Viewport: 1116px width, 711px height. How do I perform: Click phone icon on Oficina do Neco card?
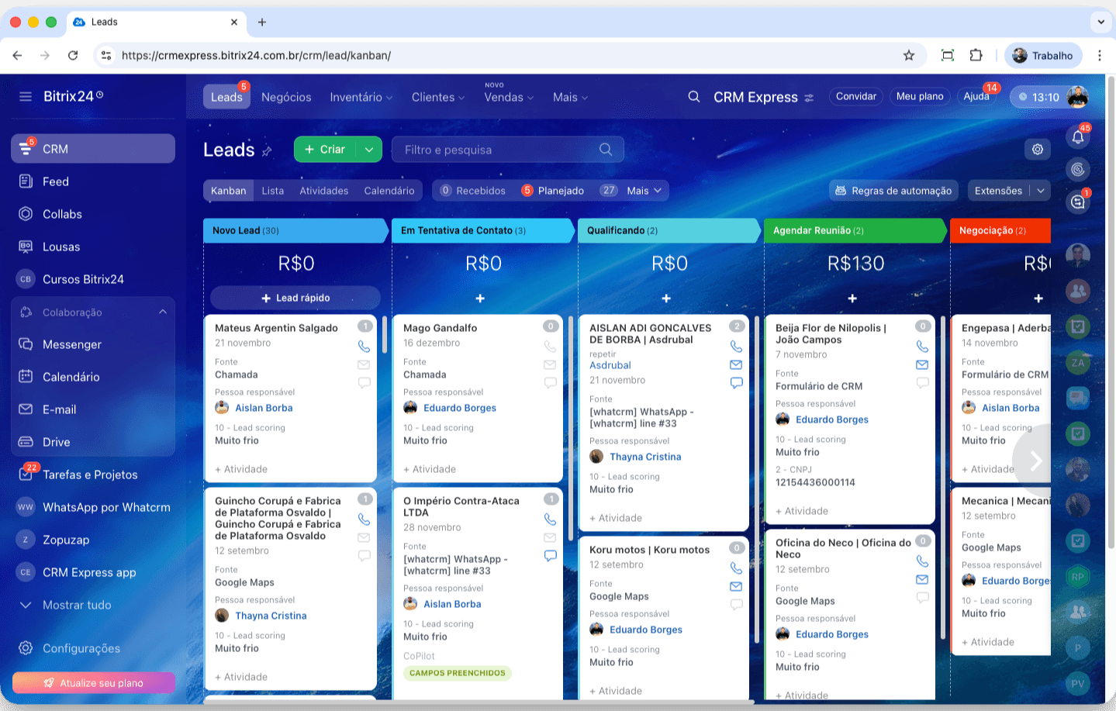click(922, 561)
